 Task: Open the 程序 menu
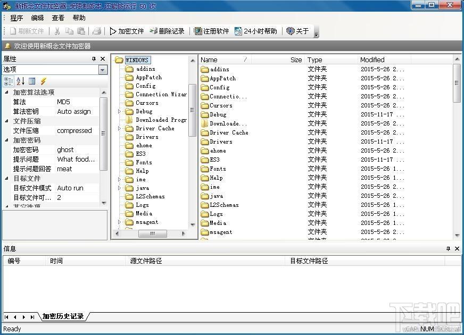point(16,18)
